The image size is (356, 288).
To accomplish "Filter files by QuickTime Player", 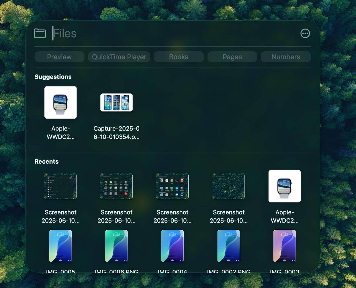I will click(119, 57).
